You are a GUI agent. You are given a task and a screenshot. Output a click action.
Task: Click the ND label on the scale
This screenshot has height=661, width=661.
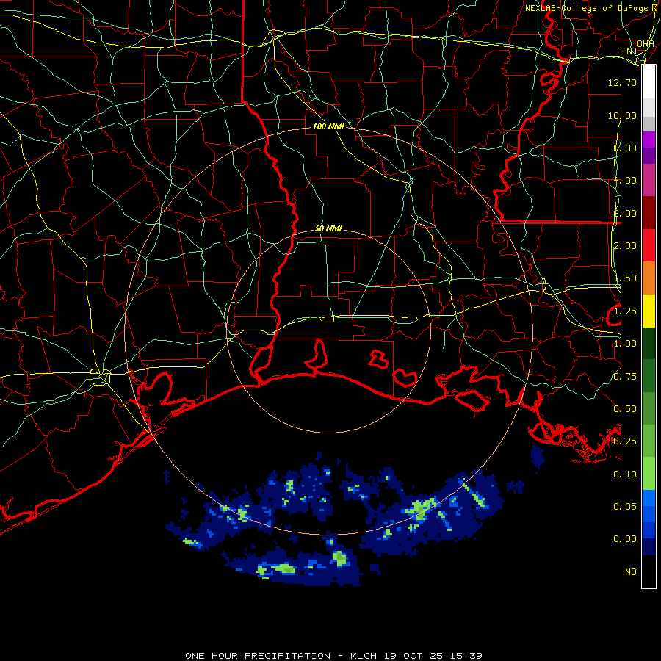[631, 572]
